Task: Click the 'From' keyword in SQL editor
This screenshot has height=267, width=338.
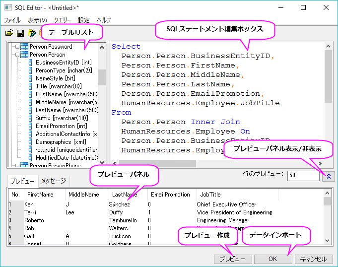Action: [x=122, y=112]
